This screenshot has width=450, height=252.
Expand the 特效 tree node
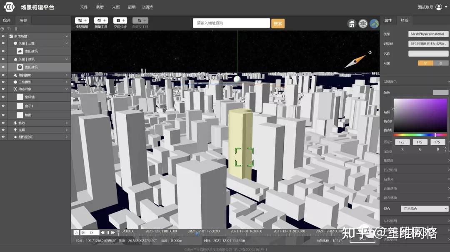coord(67,123)
